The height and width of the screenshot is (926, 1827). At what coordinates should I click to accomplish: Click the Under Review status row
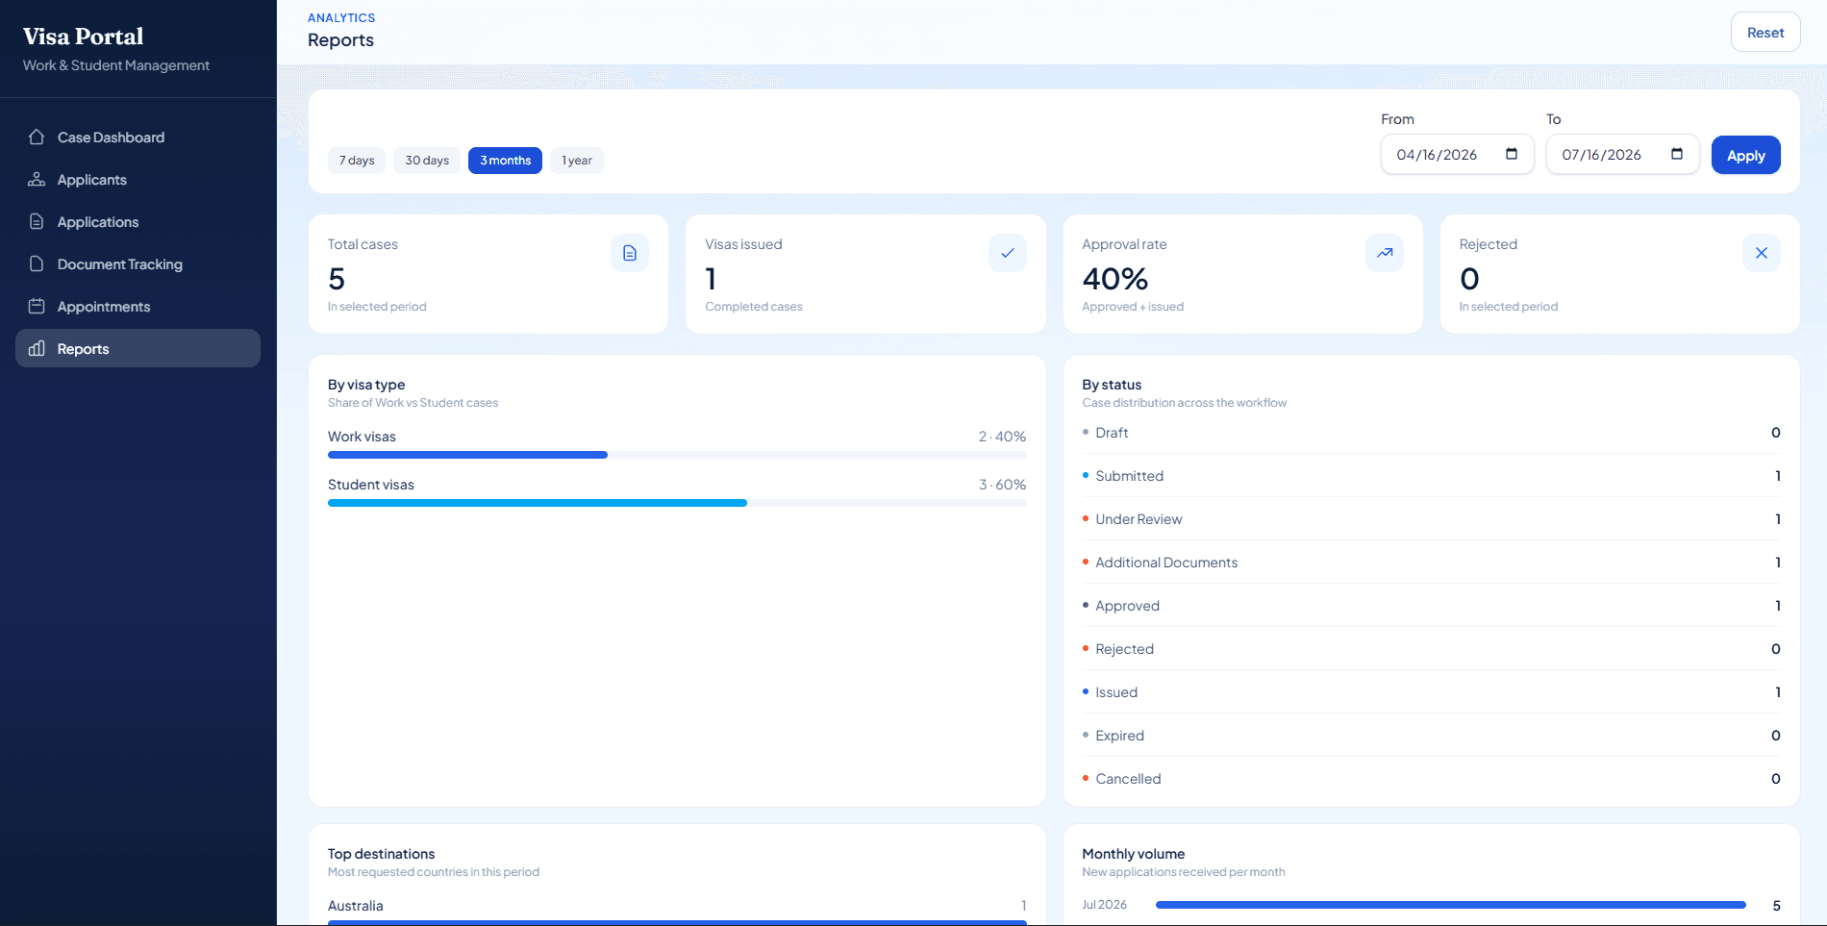(1431, 519)
